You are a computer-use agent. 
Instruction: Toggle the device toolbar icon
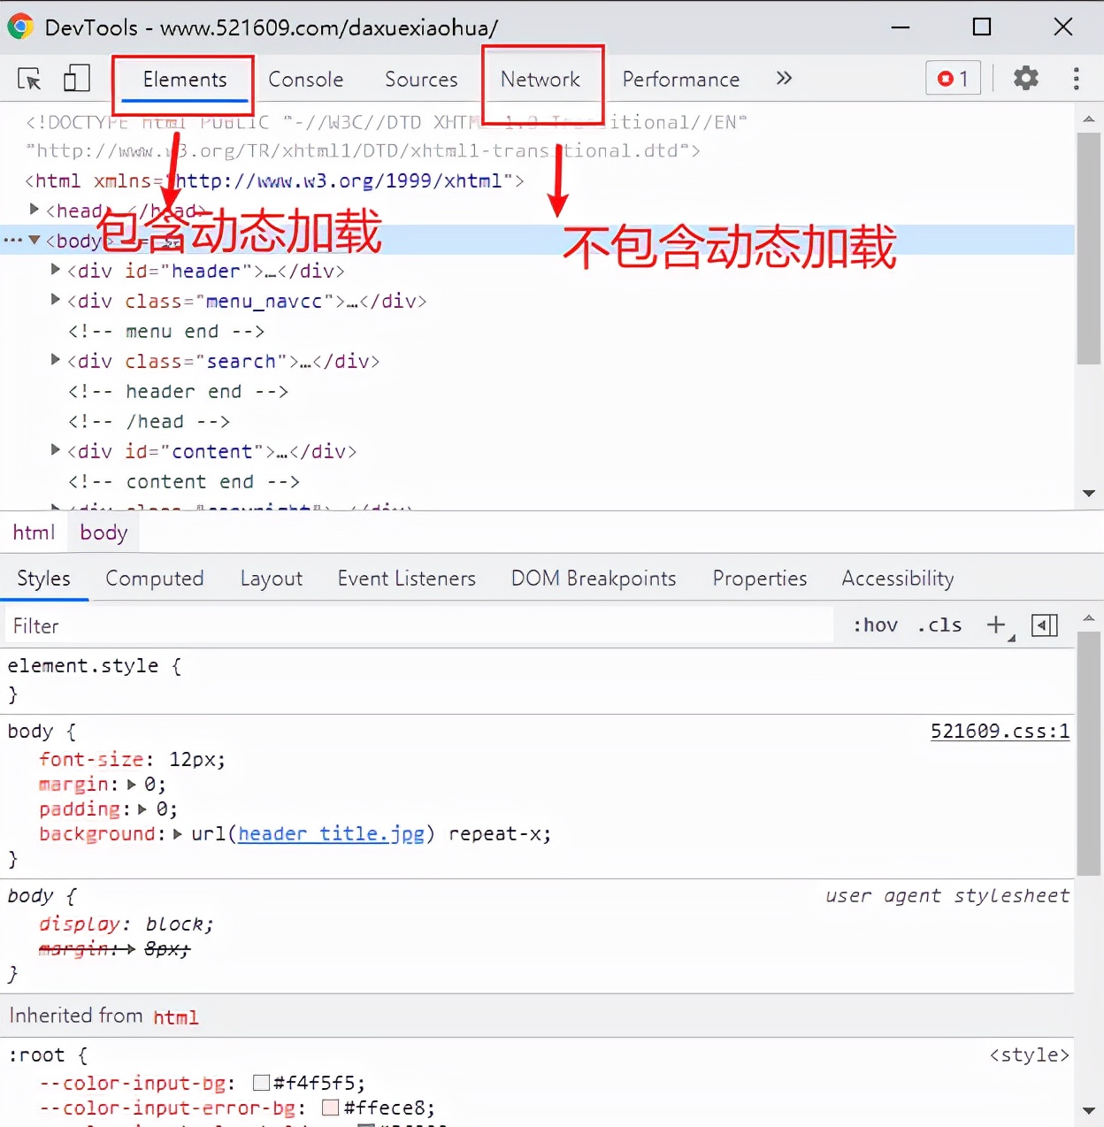[77, 79]
